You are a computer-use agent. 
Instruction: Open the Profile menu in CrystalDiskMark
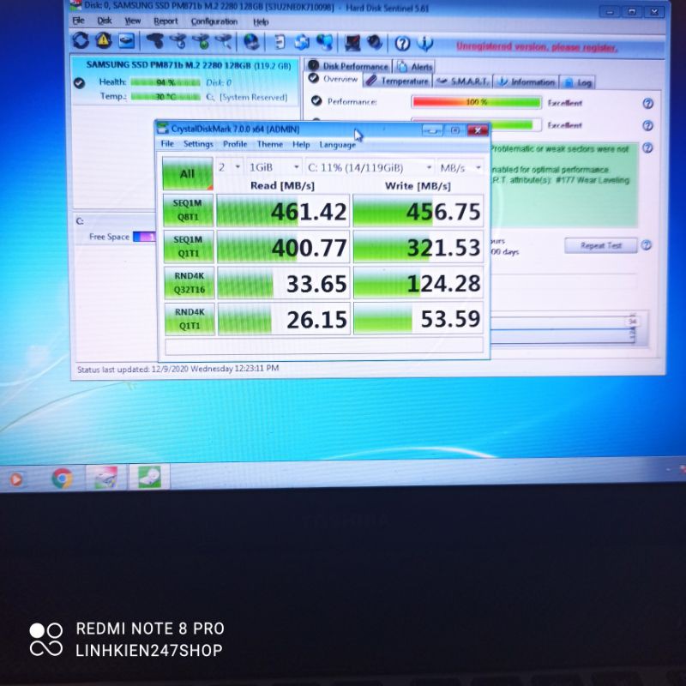(x=235, y=145)
